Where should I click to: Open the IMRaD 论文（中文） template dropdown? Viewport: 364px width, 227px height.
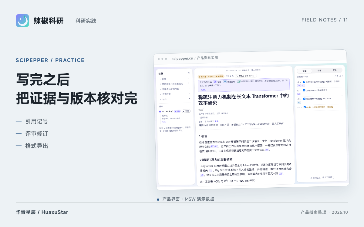[246, 76]
